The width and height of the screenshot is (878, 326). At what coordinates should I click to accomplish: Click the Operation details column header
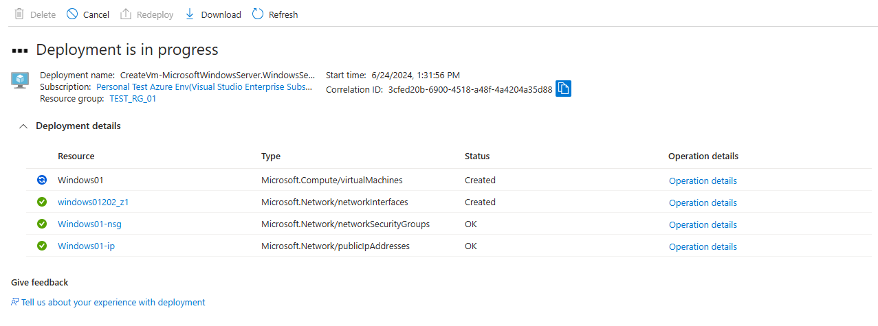[703, 156]
